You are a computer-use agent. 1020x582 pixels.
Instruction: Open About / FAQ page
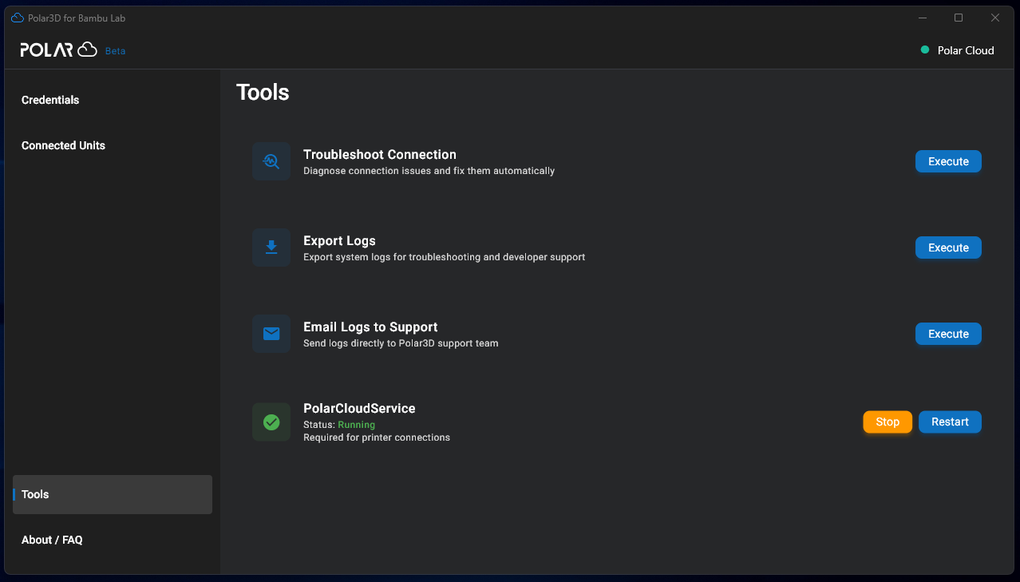click(52, 540)
